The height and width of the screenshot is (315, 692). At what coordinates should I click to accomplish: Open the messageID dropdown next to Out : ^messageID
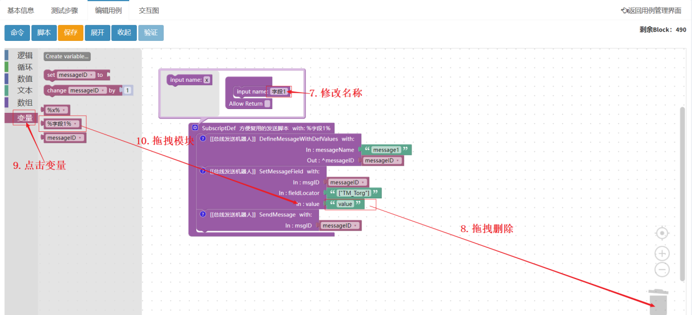(382, 160)
